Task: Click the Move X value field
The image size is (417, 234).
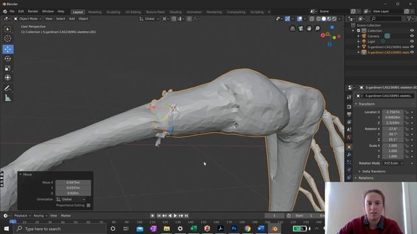Action: pos(73,183)
